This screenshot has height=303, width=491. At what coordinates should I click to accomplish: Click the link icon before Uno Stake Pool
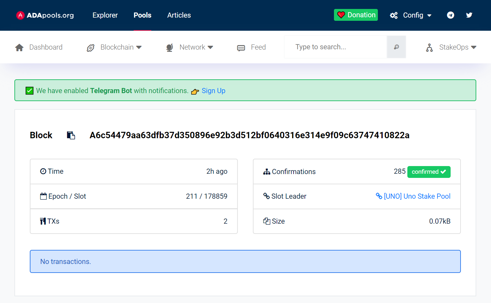coord(379,196)
